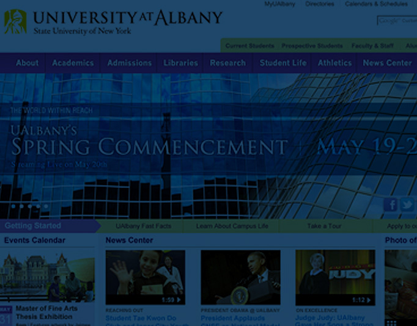Open UAlbany Fast Facts link

coord(143,226)
